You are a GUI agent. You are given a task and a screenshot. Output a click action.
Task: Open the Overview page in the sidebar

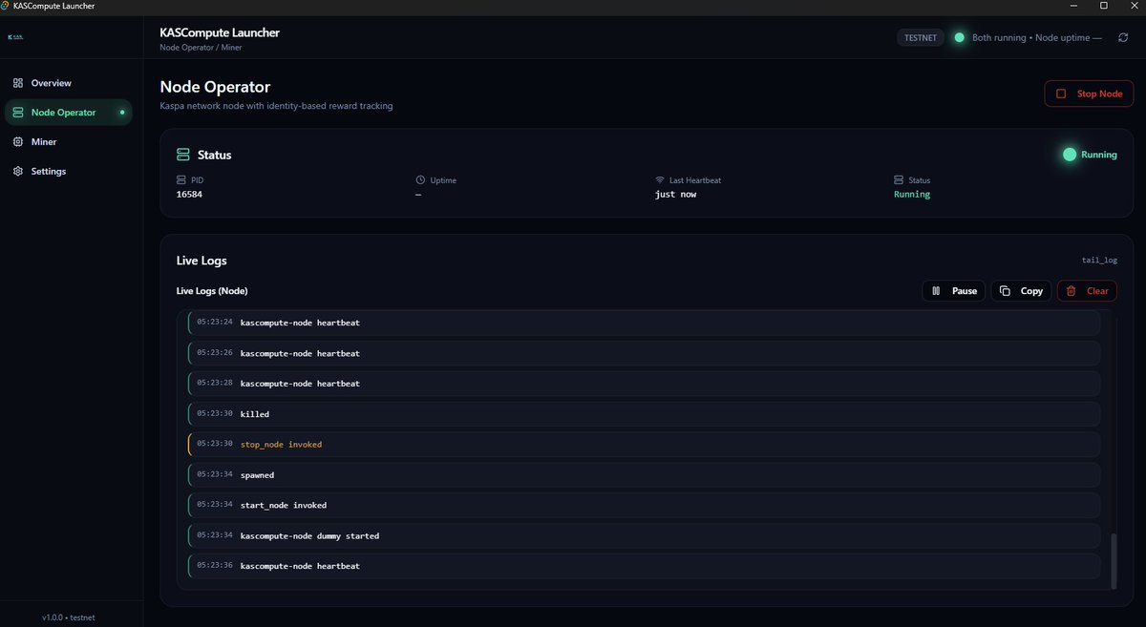[x=69, y=83]
